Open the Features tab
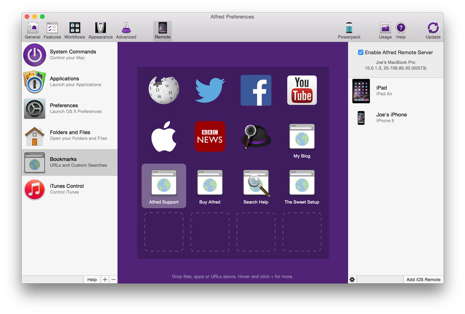 pos(52,31)
